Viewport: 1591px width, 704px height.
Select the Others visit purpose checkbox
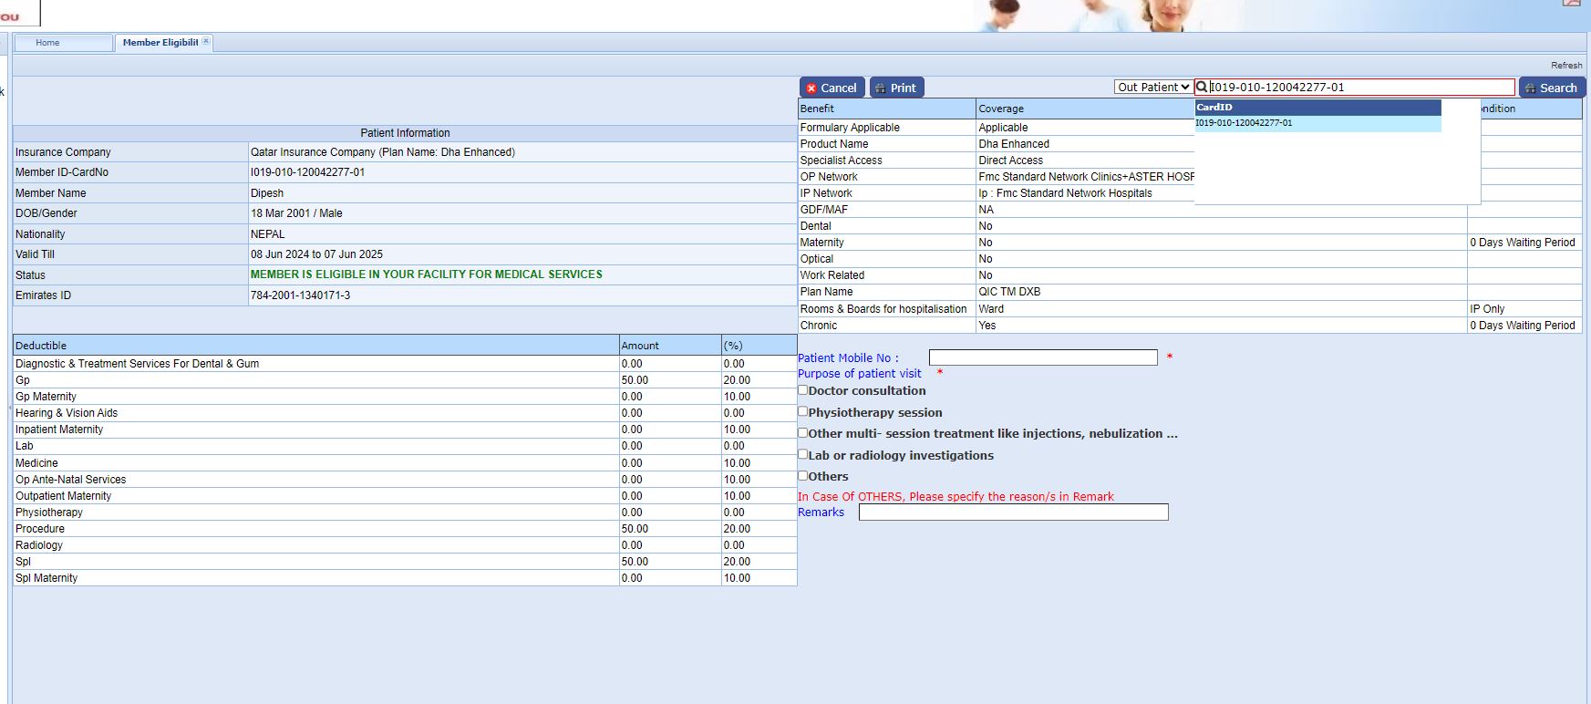(803, 475)
